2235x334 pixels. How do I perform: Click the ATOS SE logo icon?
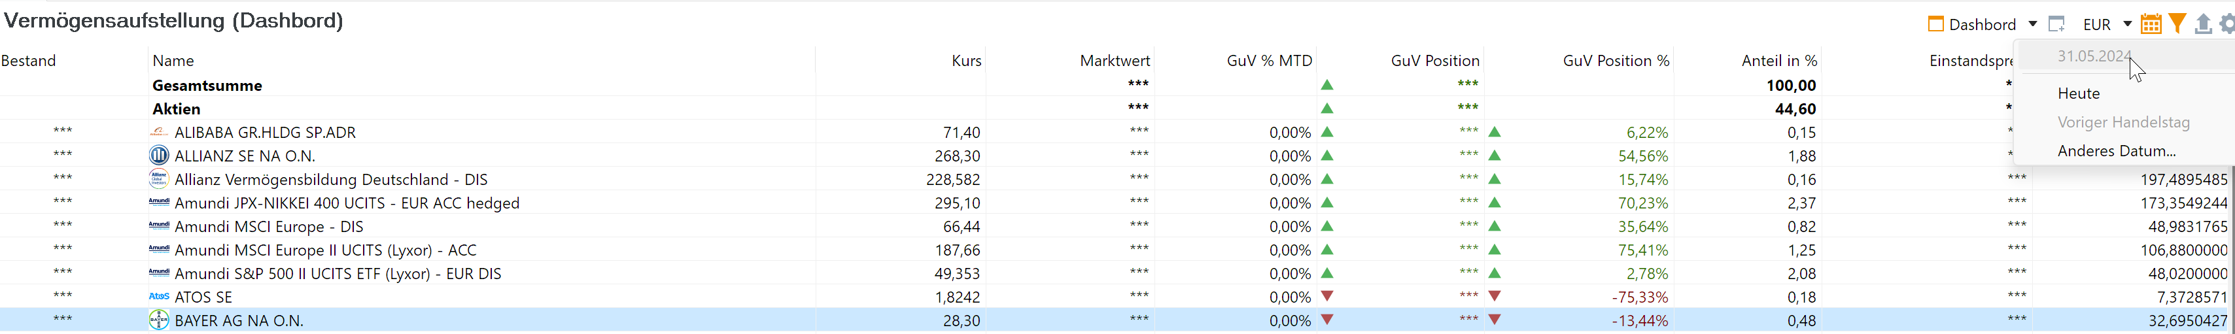click(x=159, y=297)
